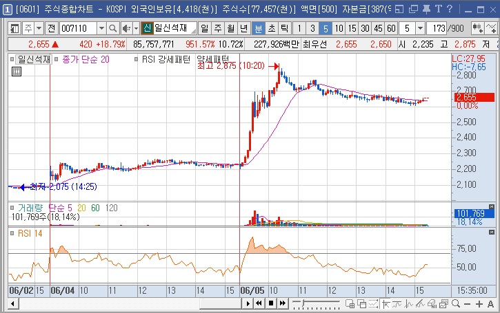This screenshot has width=500, height=313.
Task: Click the overlapping windows chart icon
Action: click(361, 304)
